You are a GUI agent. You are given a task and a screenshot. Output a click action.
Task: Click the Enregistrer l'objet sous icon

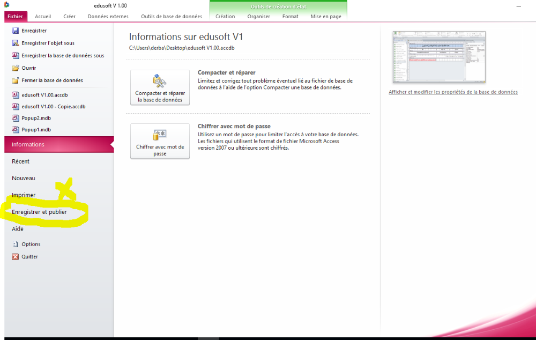[x=16, y=43]
